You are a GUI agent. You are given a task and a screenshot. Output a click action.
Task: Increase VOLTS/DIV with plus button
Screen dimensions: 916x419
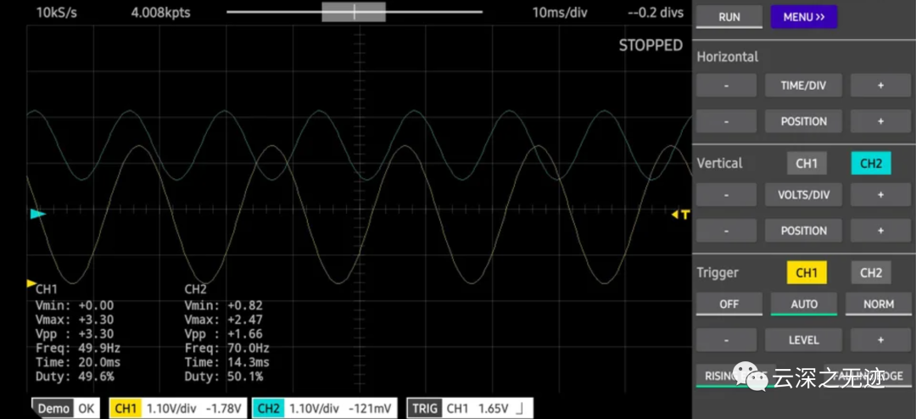click(880, 194)
